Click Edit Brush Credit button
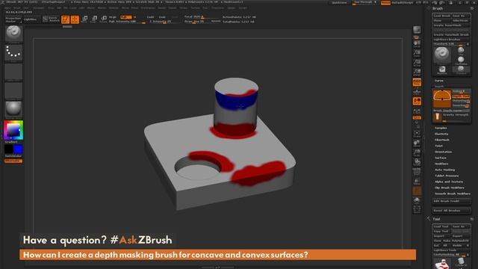This screenshot has height=269, width=478. click(x=451, y=201)
